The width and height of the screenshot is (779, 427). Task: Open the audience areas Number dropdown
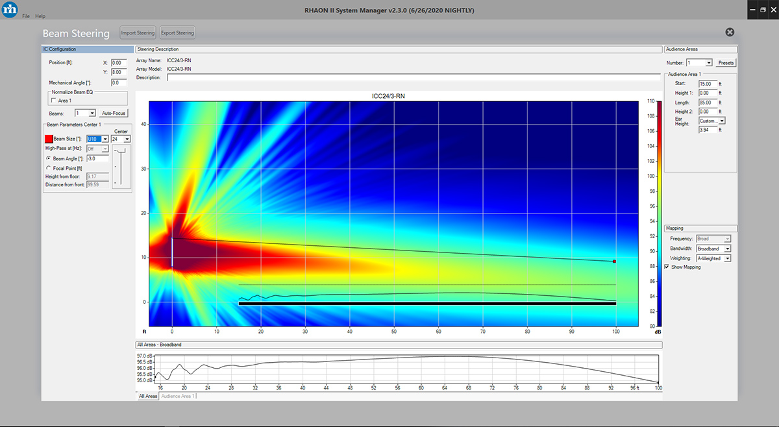pos(699,63)
